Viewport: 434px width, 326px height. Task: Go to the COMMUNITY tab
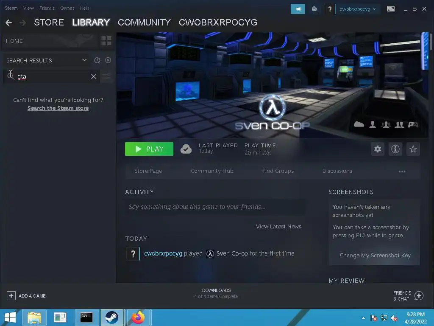tap(144, 22)
